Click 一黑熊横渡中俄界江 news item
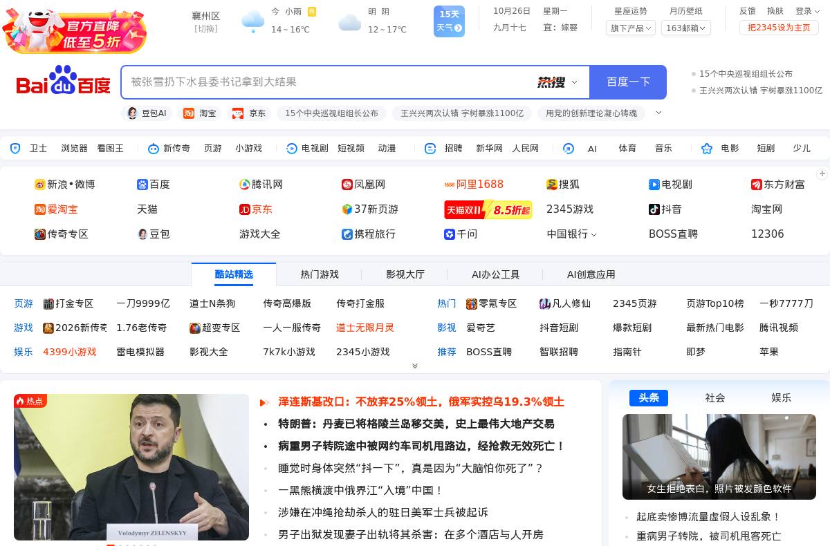 360,490
